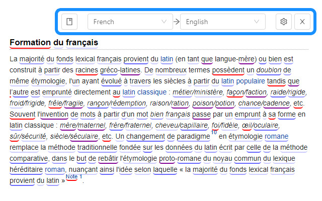Click the word 'changement'
Viewport: 322px width, 201px height.
click(145, 137)
